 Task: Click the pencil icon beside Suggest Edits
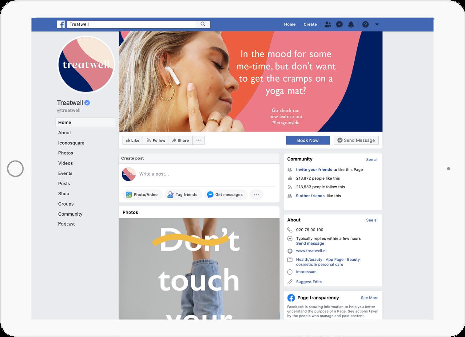290,282
